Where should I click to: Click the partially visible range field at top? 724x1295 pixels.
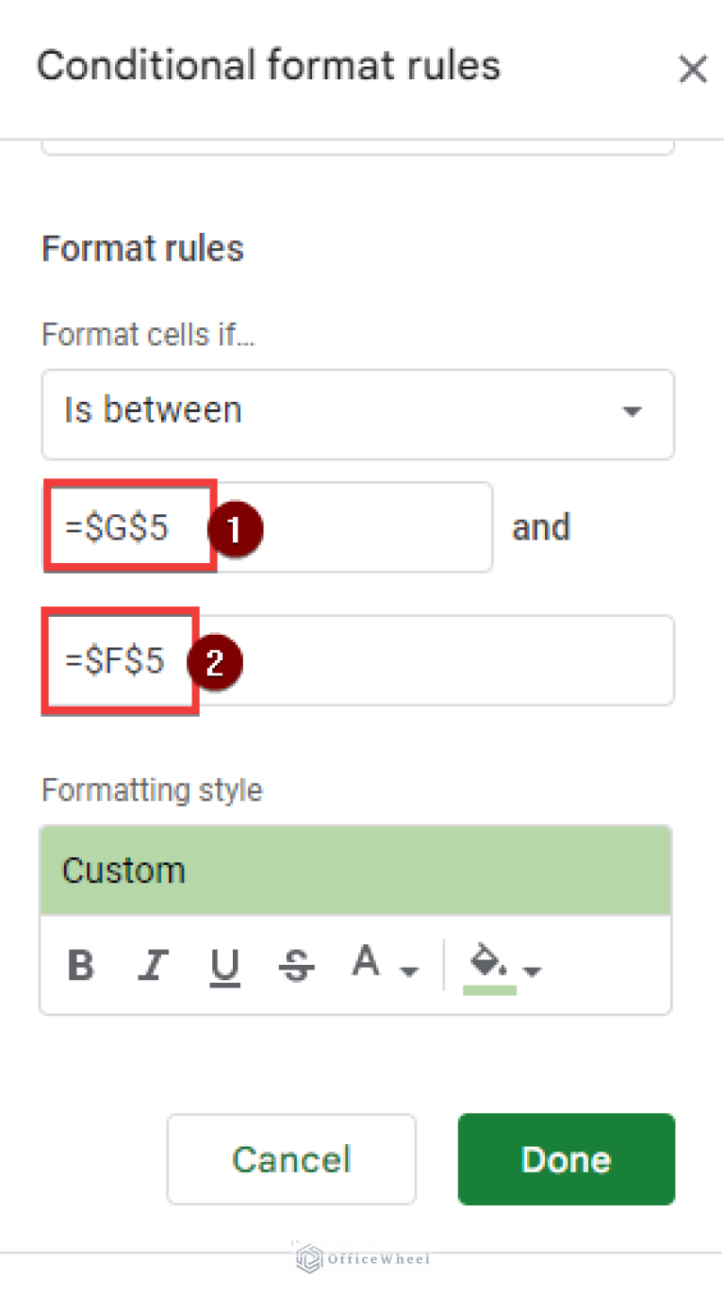click(357, 147)
